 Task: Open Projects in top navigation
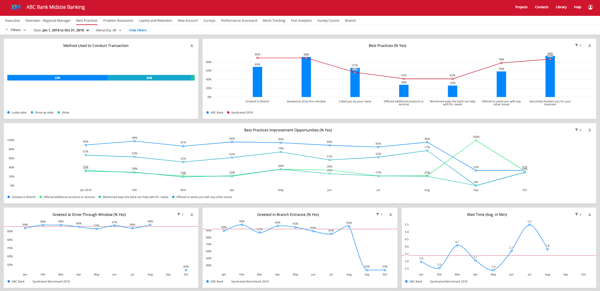pyautogui.click(x=521, y=7)
